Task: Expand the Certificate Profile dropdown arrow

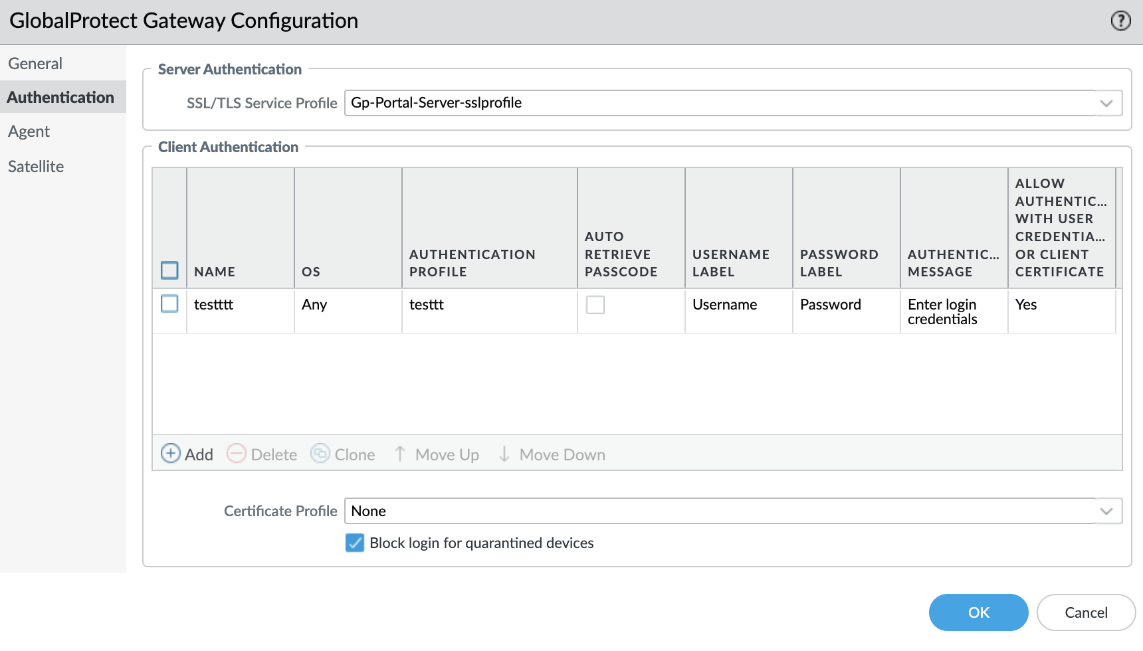Action: 1106,511
